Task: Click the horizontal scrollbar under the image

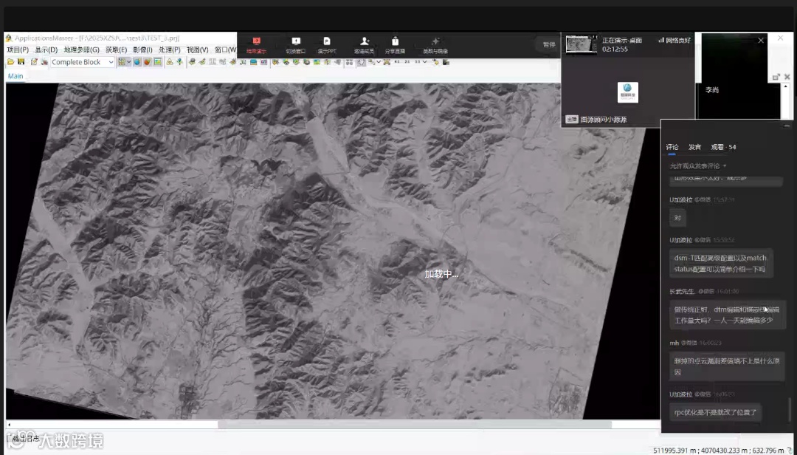Action: click(x=413, y=425)
